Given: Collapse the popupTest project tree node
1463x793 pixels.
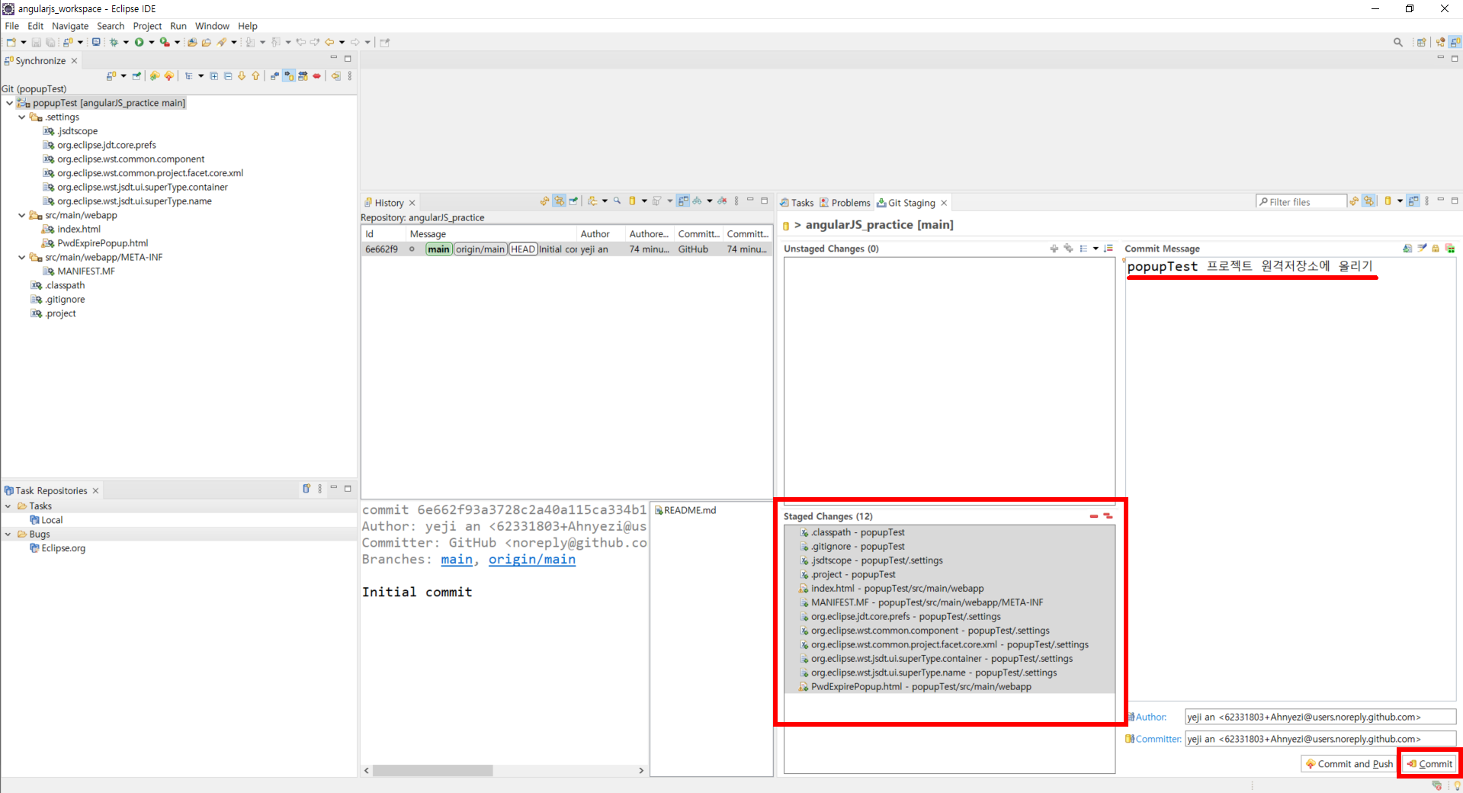Looking at the screenshot, I should click(x=9, y=103).
